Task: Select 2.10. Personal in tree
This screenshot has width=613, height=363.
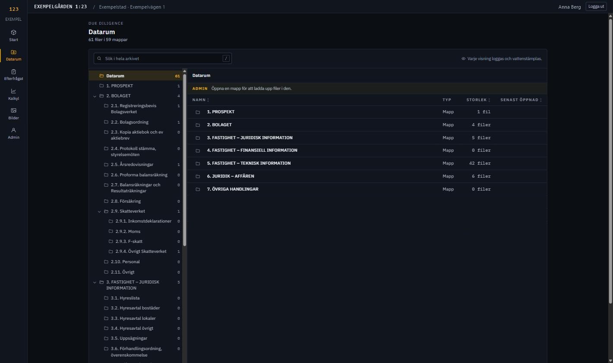Action: click(136, 262)
